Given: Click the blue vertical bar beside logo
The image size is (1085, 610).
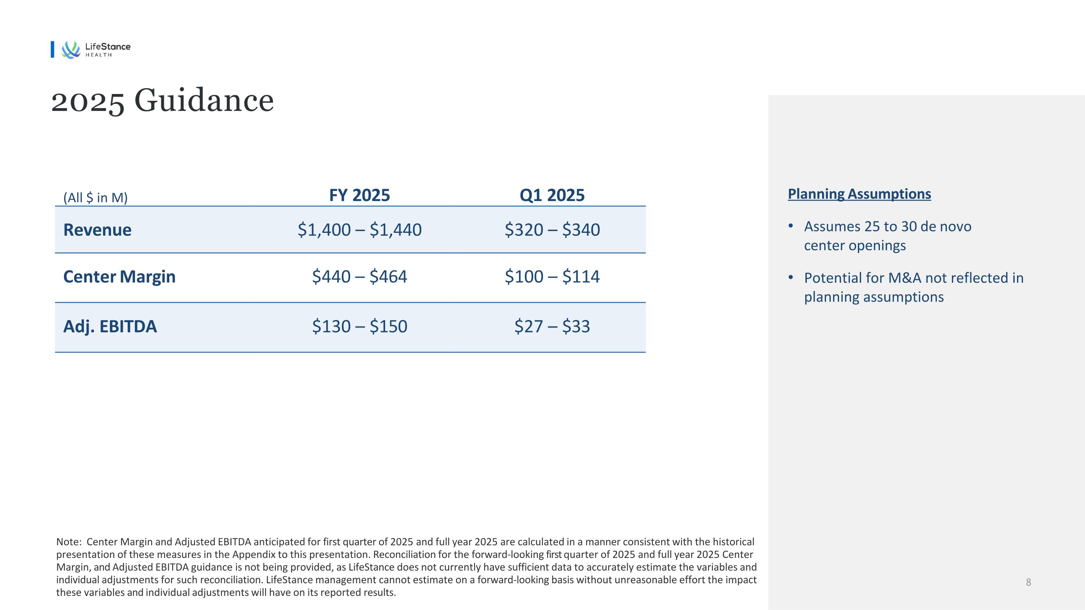Looking at the screenshot, I should click(53, 49).
